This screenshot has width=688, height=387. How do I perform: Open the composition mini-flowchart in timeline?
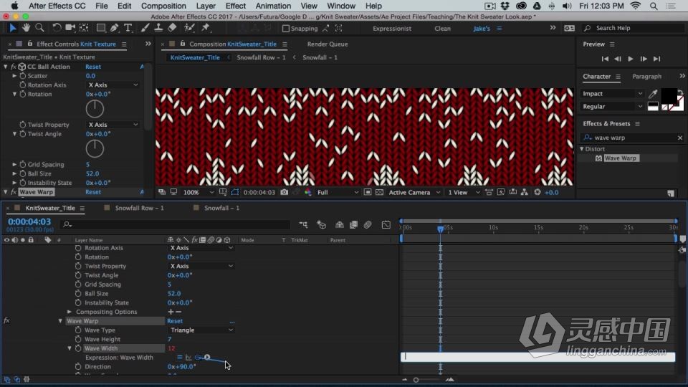pos(303,224)
